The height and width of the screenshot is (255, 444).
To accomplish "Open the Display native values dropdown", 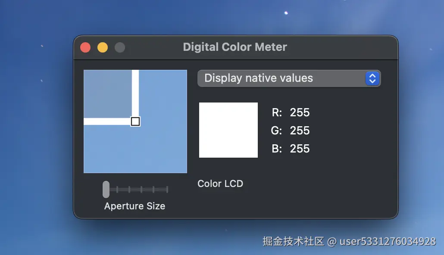I will [289, 78].
